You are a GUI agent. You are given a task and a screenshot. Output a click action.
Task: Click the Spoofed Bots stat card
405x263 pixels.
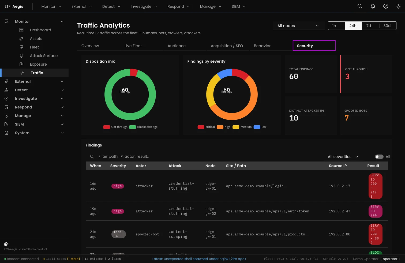[366, 115]
